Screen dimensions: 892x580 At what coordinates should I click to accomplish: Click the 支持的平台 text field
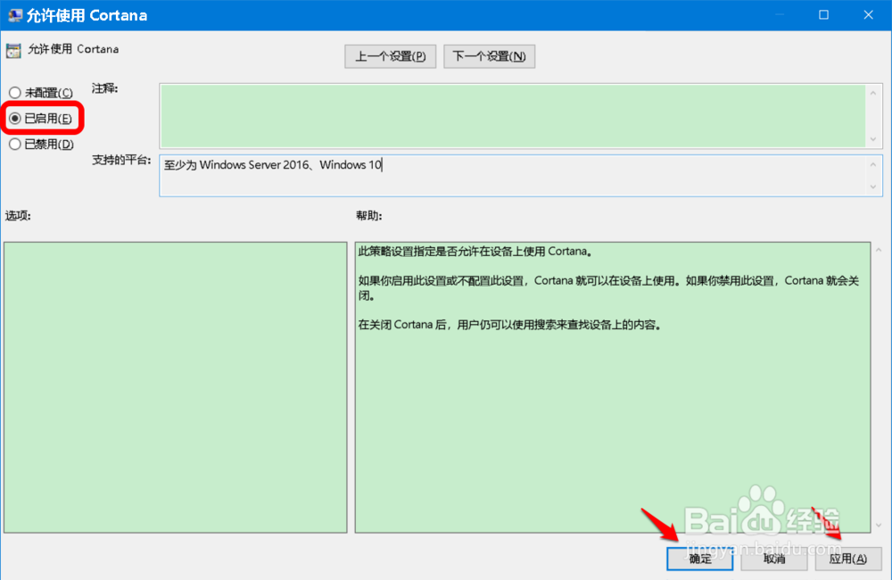click(x=513, y=175)
